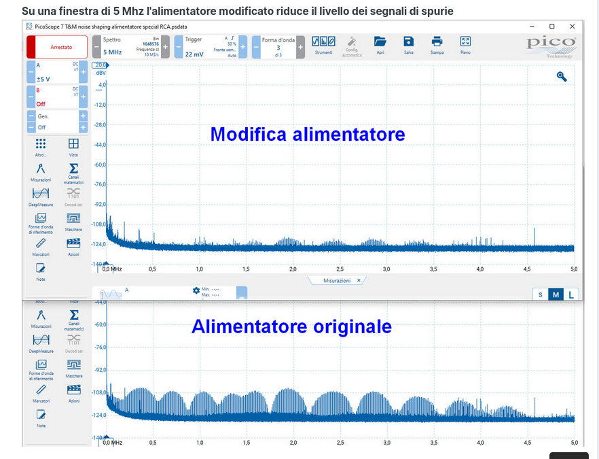Open signal generator Gen Off panel
599x459 pixels.
[57, 122]
